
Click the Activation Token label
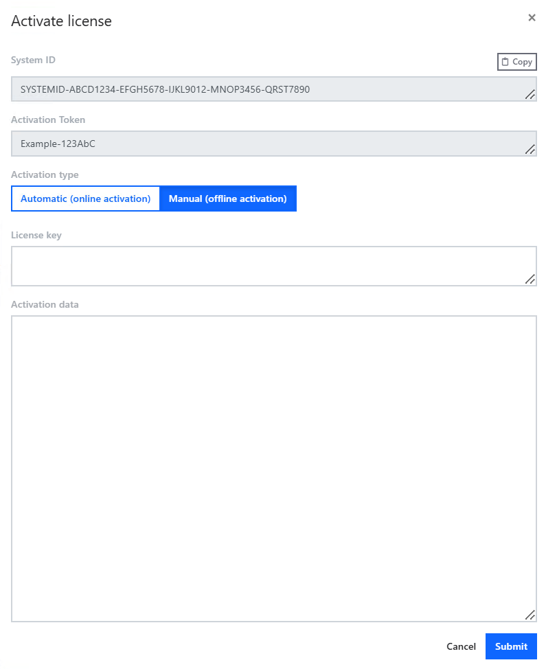48,120
